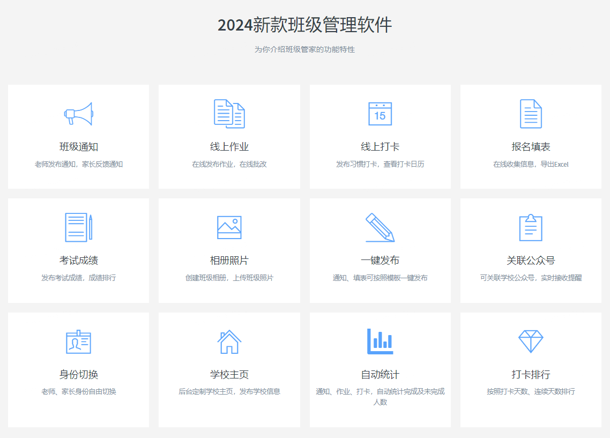Select the pencil icon above 一键发布

pos(380,227)
